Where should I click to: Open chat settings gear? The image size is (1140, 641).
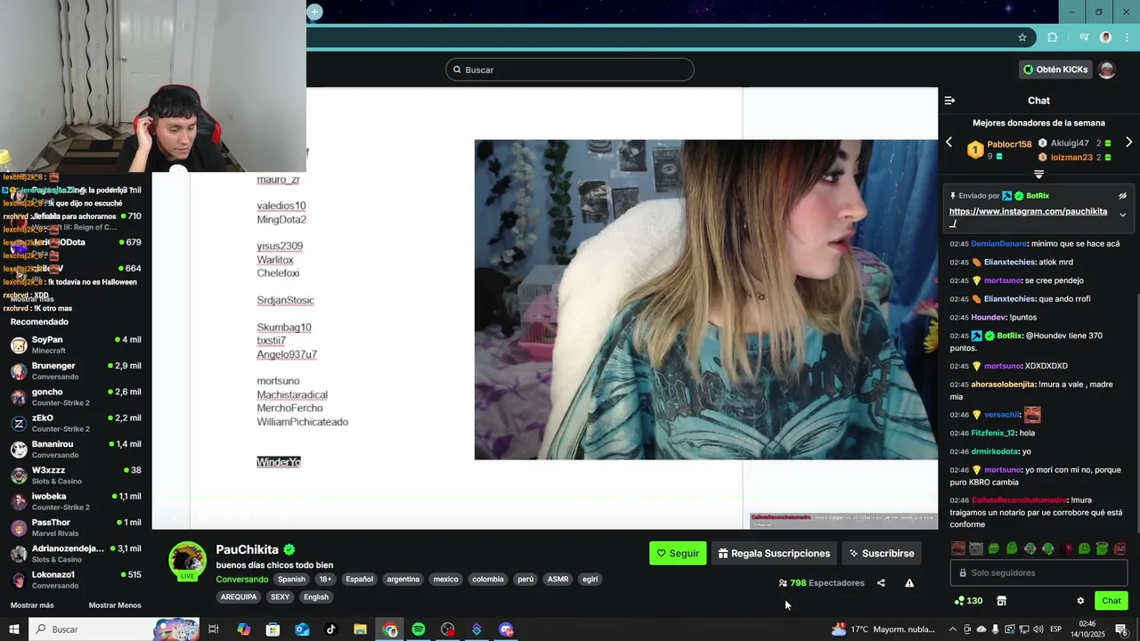(x=1080, y=601)
